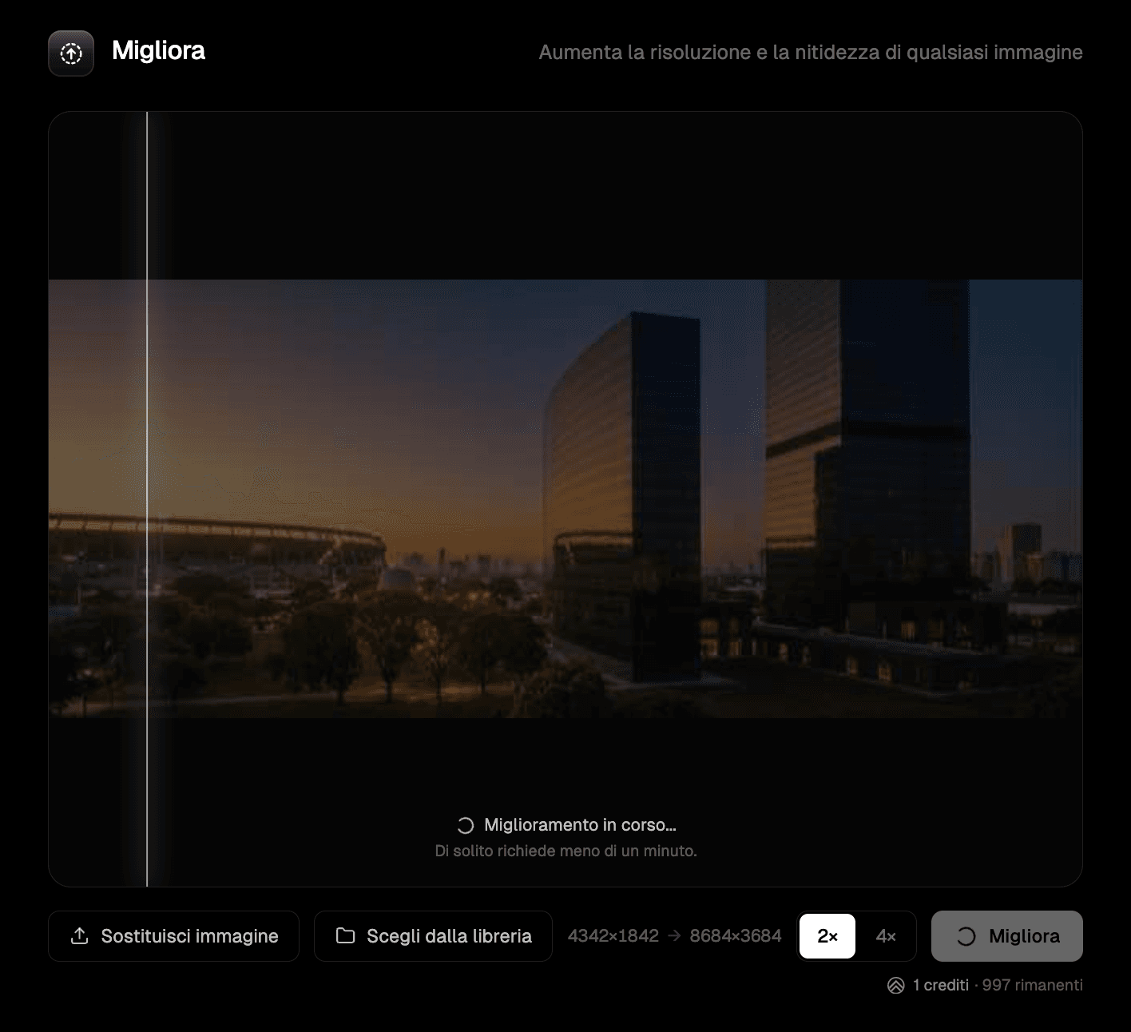Click the Miglioramento in corso status text
This screenshot has height=1032, width=1131.
pos(580,825)
